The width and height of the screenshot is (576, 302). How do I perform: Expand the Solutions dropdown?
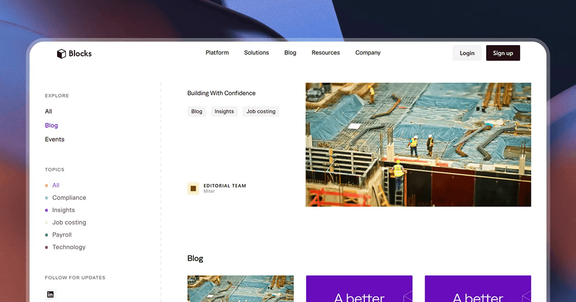coord(256,53)
